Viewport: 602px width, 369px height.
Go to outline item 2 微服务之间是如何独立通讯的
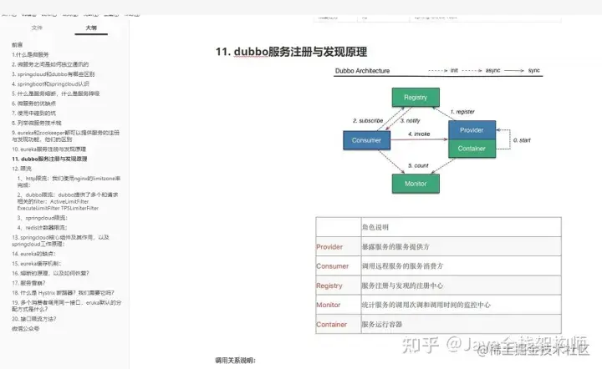(50, 64)
